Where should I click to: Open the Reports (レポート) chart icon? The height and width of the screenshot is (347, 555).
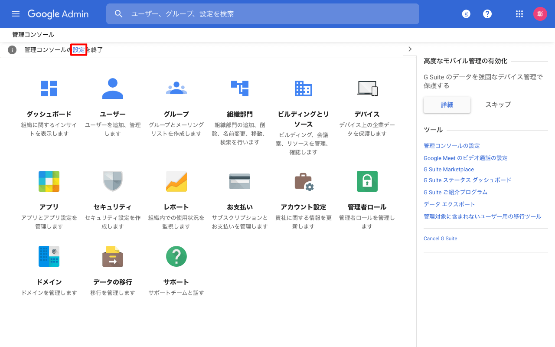[176, 181]
